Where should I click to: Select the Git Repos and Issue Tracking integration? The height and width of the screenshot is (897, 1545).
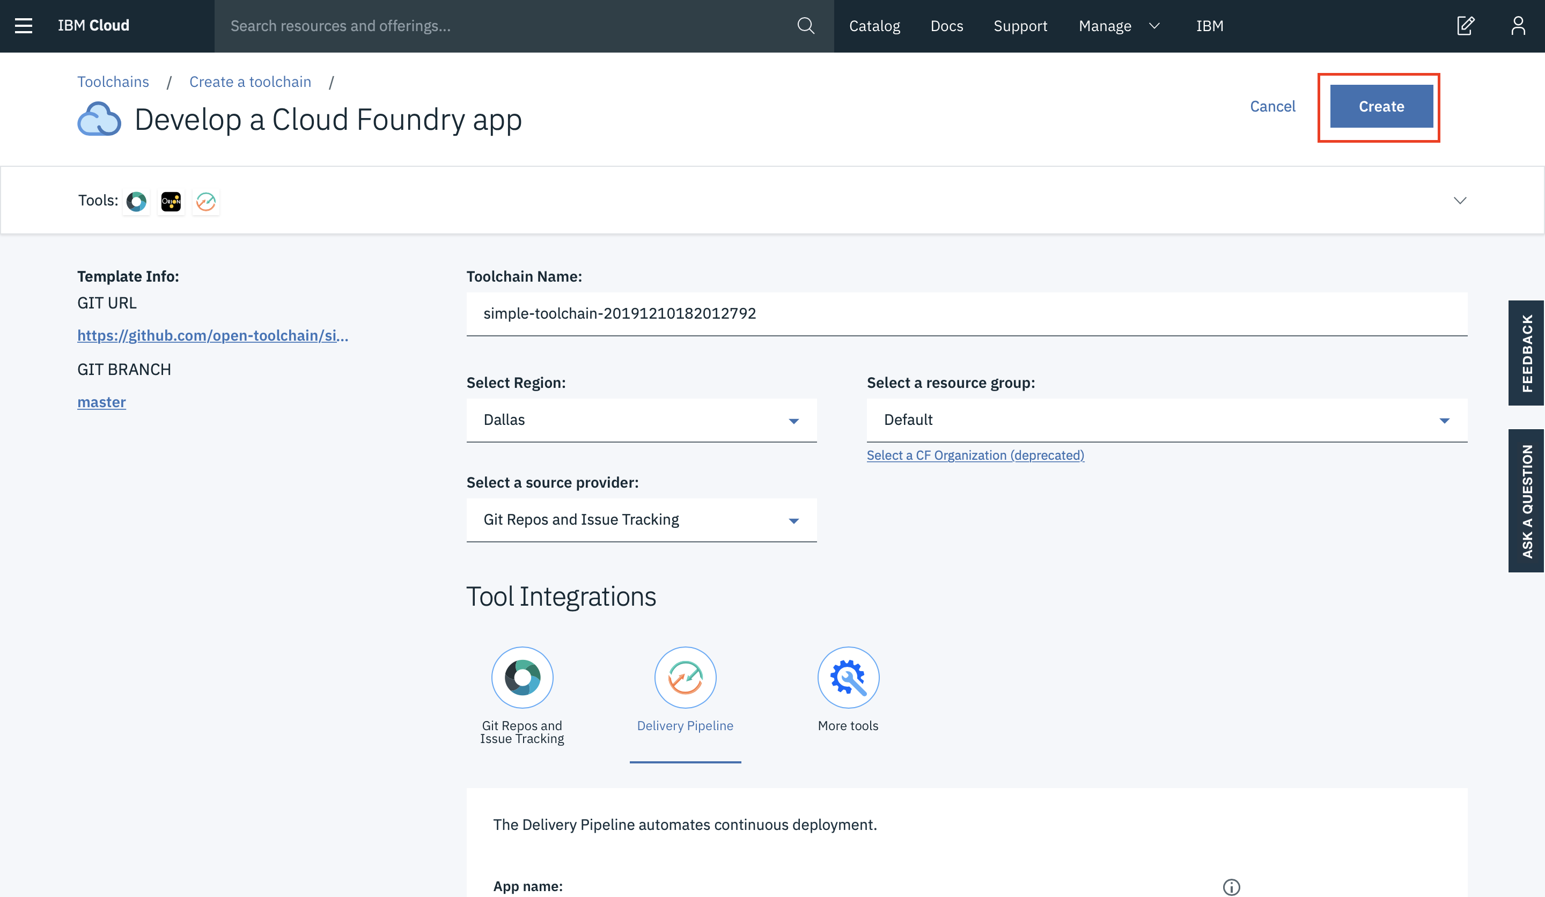(523, 678)
